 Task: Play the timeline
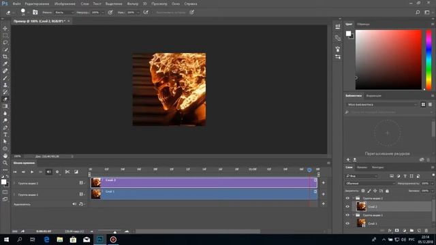[x=32, y=172]
